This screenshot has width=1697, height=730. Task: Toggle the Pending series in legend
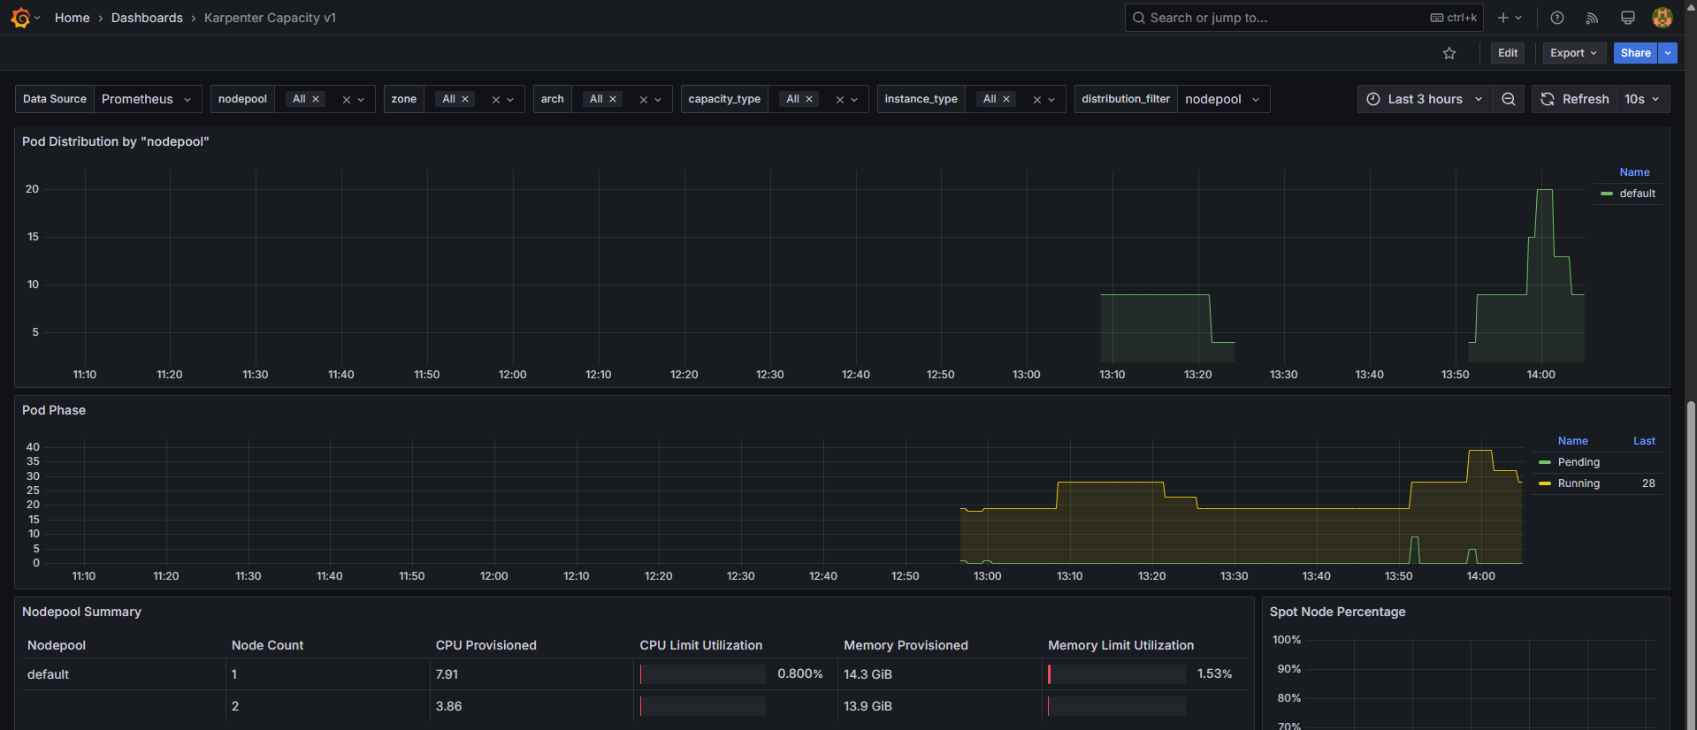click(1579, 462)
